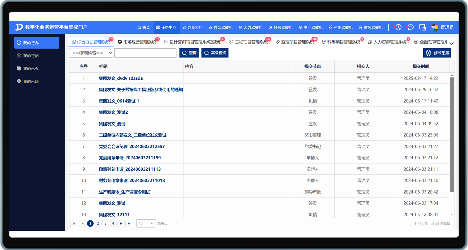The height and width of the screenshot is (250, 468).
Task: Go to 首页 home
Action: [144, 27]
